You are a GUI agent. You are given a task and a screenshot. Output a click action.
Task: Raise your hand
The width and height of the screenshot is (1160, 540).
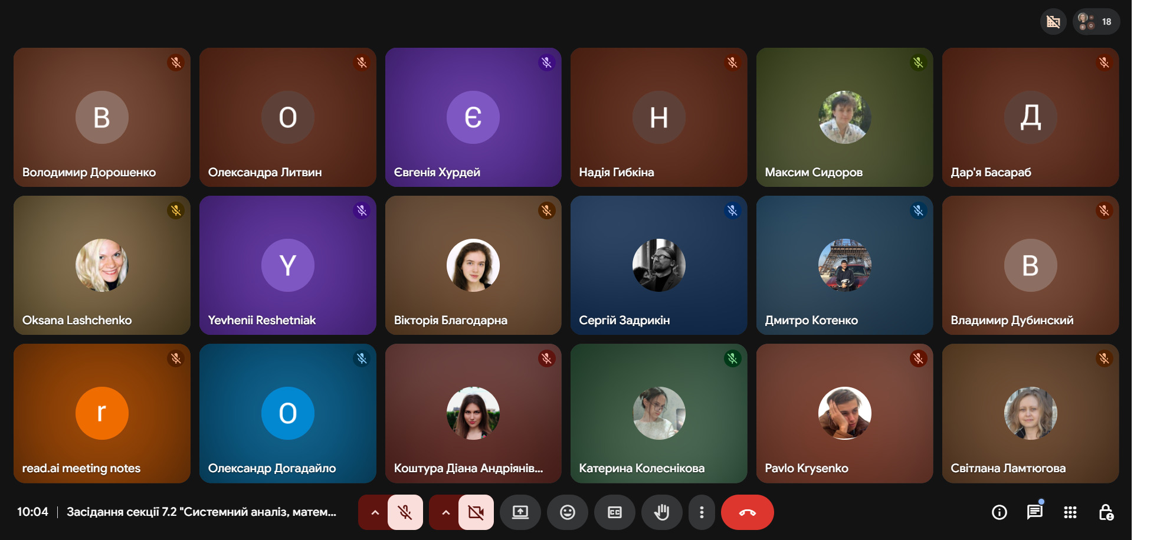(662, 512)
